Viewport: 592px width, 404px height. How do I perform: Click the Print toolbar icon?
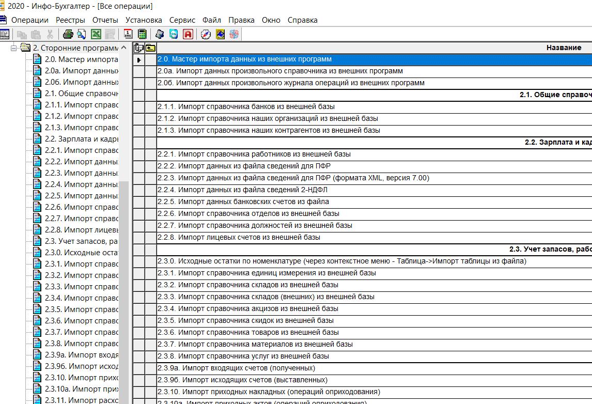coord(68,35)
